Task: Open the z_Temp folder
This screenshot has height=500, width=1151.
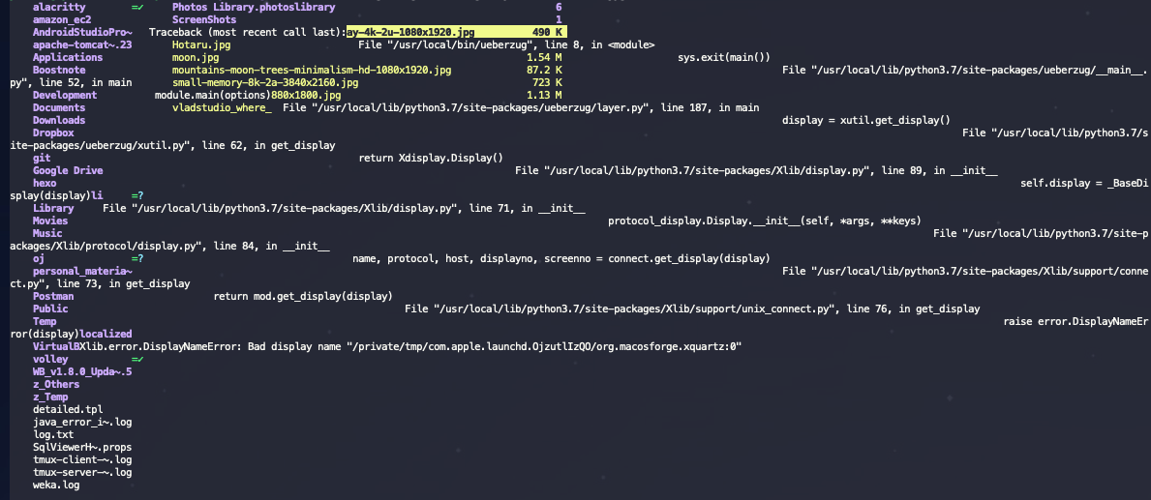Action: point(50,397)
